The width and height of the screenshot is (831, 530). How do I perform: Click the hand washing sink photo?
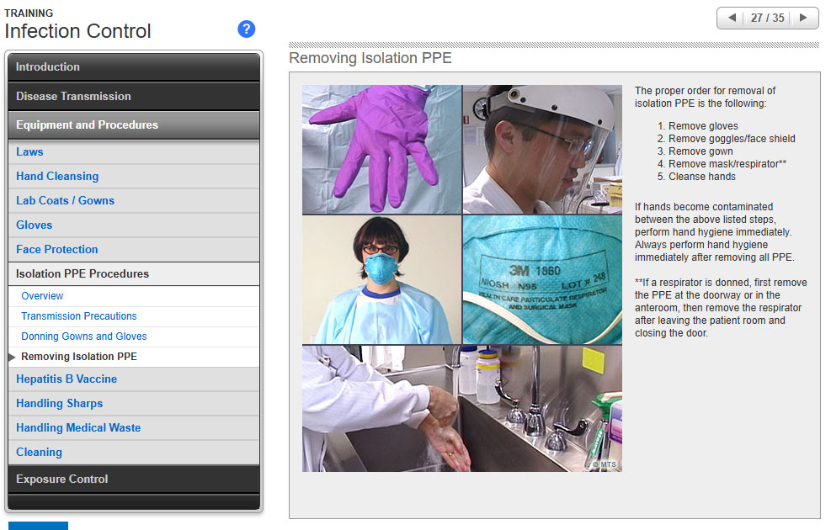(x=461, y=408)
